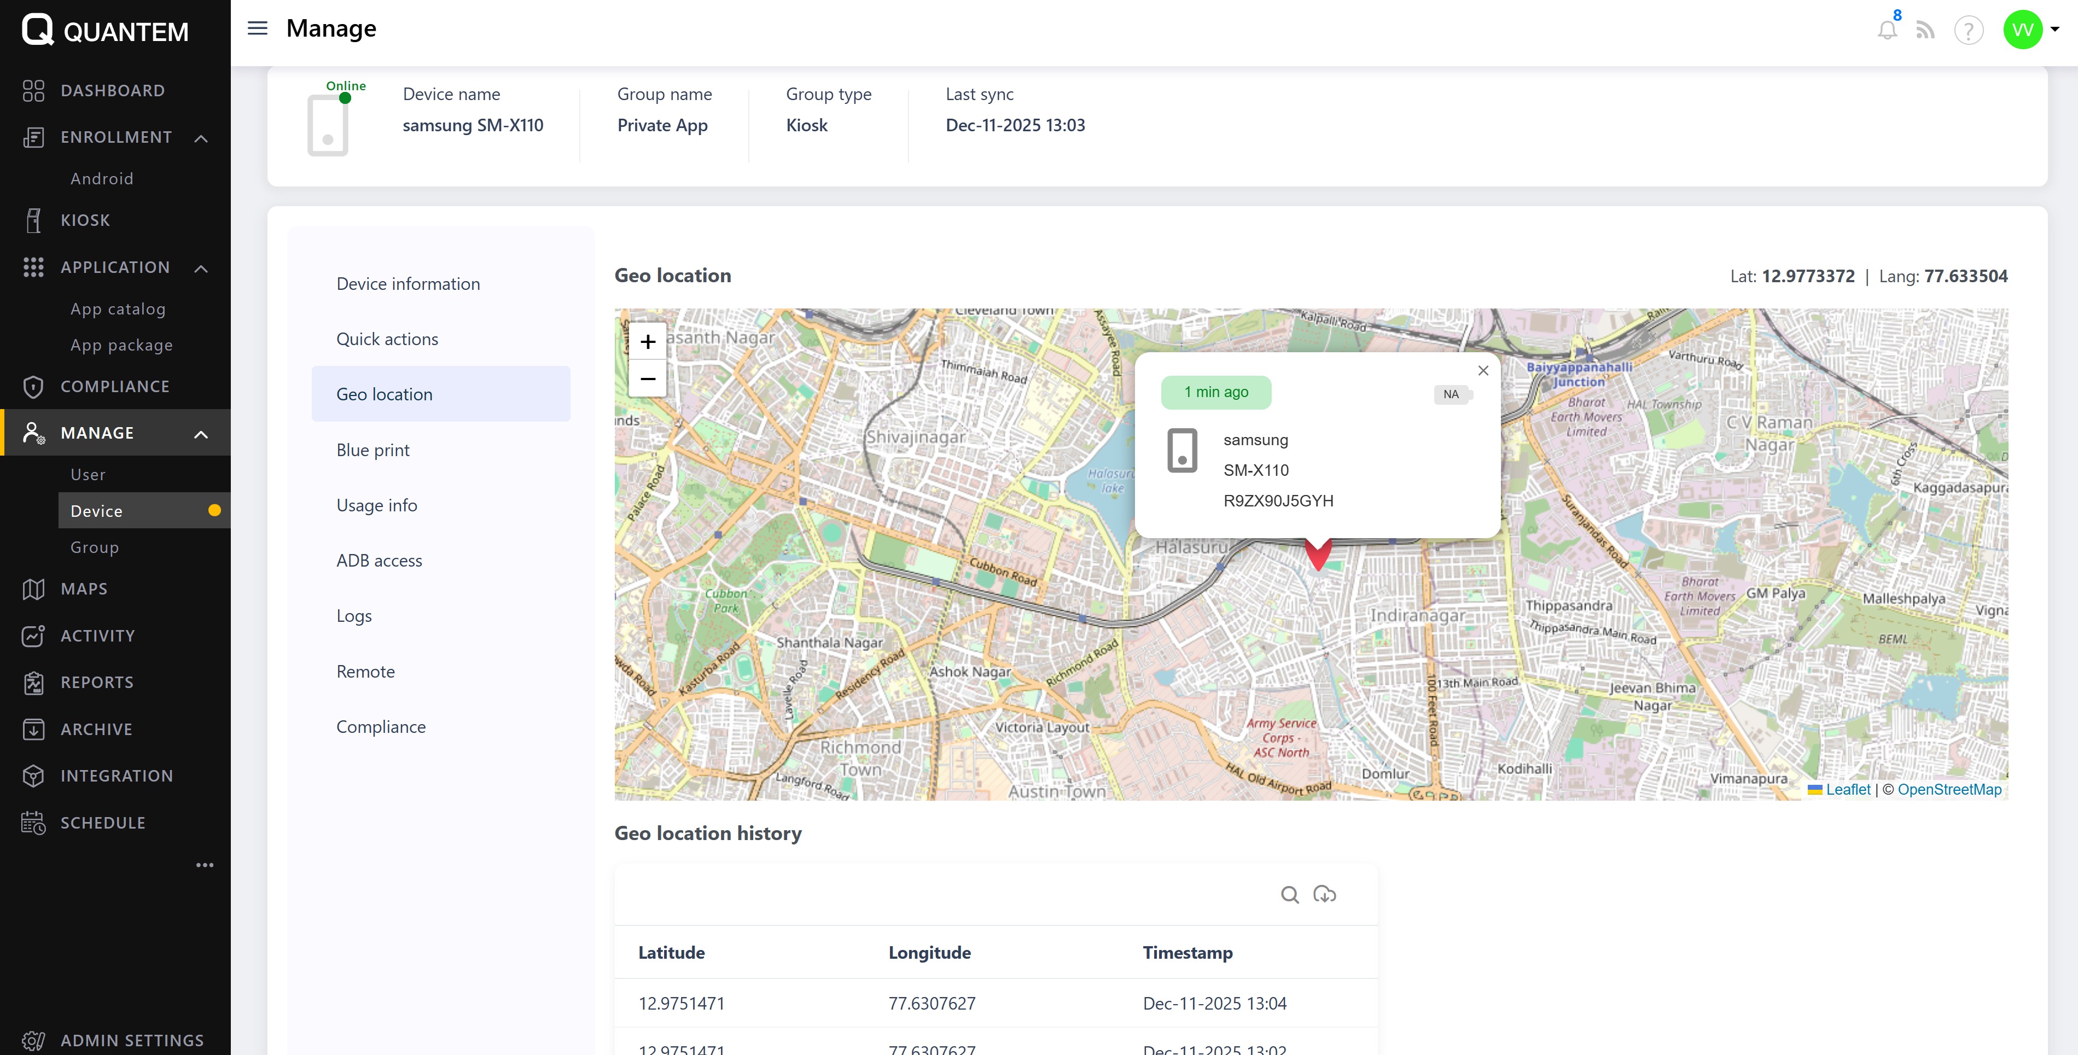Viewport: 2078px width, 1055px height.
Task: Click the RSS feed icon
Action: pyautogui.click(x=1925, y=31)
